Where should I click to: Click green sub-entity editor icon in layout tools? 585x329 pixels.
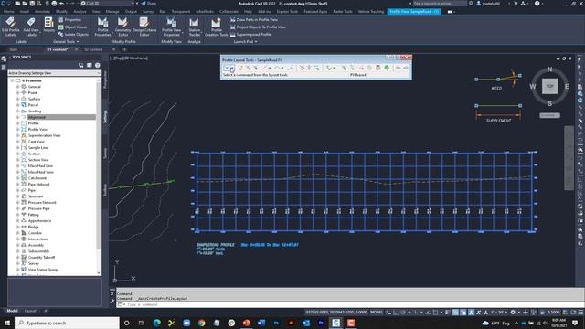387,68
